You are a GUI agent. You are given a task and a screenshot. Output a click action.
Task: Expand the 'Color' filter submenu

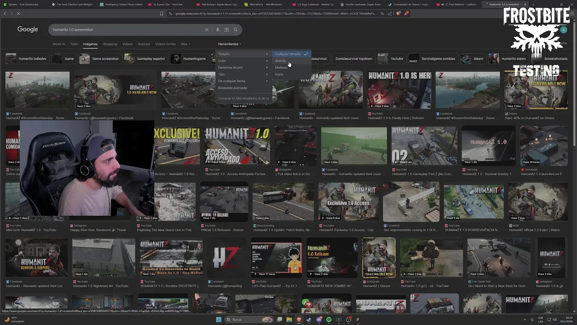(243, 60)
